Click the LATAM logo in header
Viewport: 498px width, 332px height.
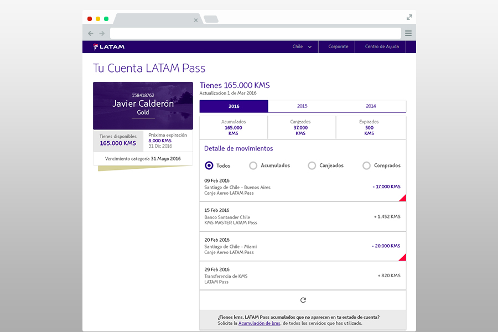coord(109,47)
